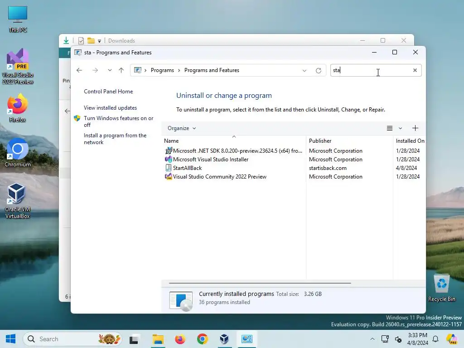Open File Explorer from taskbar
The width and height of the screenshot is (464, 348).
[x=158, y=339]
